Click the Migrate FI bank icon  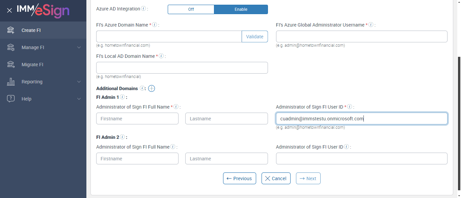[11, 65]
